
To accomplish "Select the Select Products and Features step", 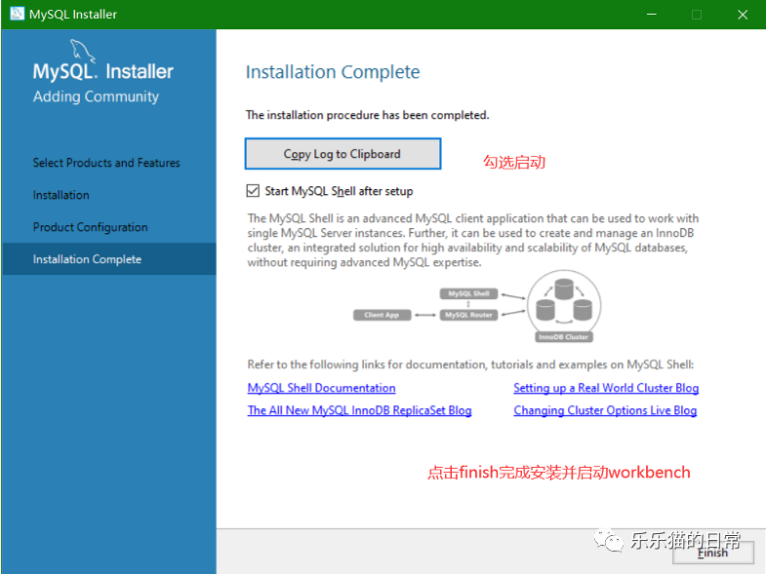I will 106,163.
